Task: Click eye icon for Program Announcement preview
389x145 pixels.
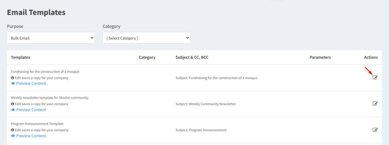Action: pos(13,136)
